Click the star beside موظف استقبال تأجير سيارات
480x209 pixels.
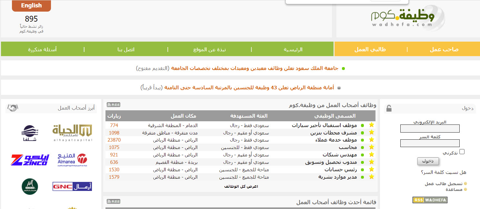tap(371, 125)
